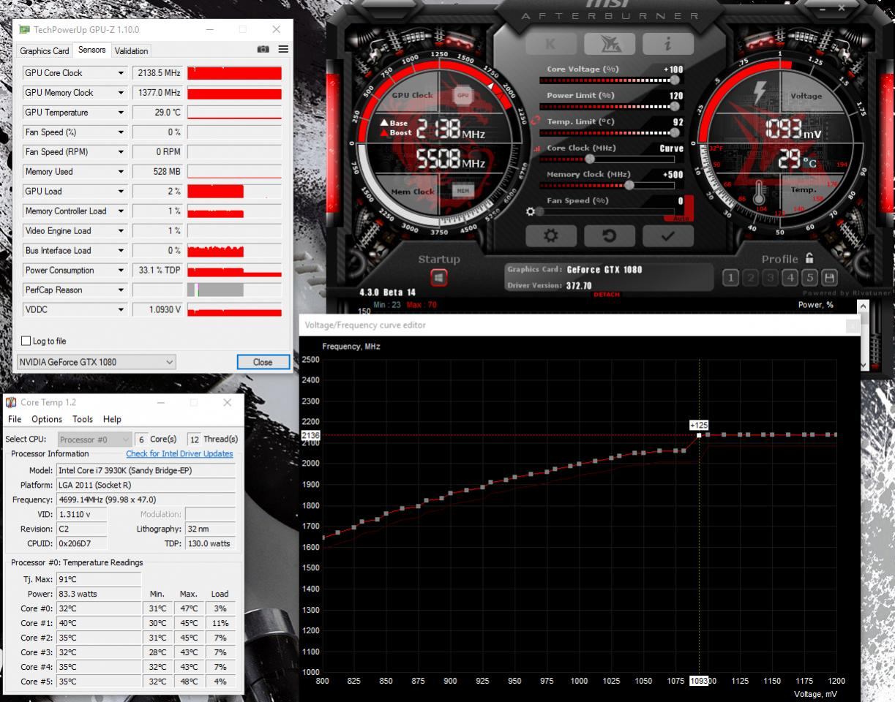Open the Check for Intel Driver Updates link
The image size is (895, 702).
(x=179, y=454)
